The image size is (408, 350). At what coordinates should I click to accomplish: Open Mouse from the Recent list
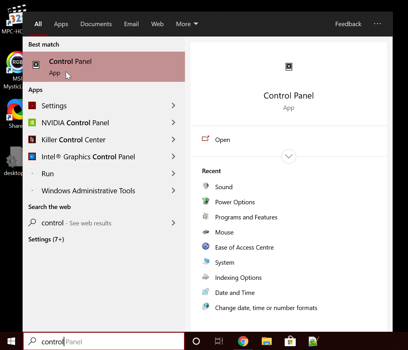click(224, 232)
